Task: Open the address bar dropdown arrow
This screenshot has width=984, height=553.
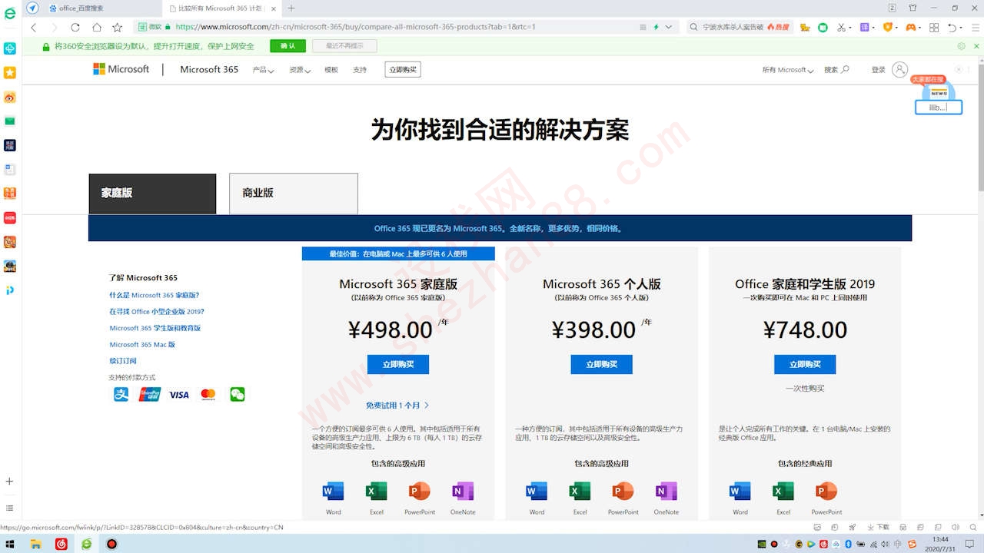Action: coord(669,27)
